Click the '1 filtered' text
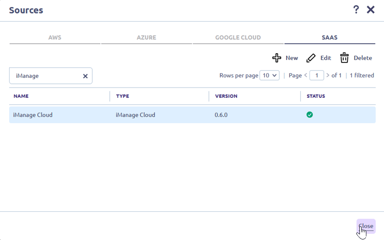This screenshot has width=384, height=240. pos(362,76)
